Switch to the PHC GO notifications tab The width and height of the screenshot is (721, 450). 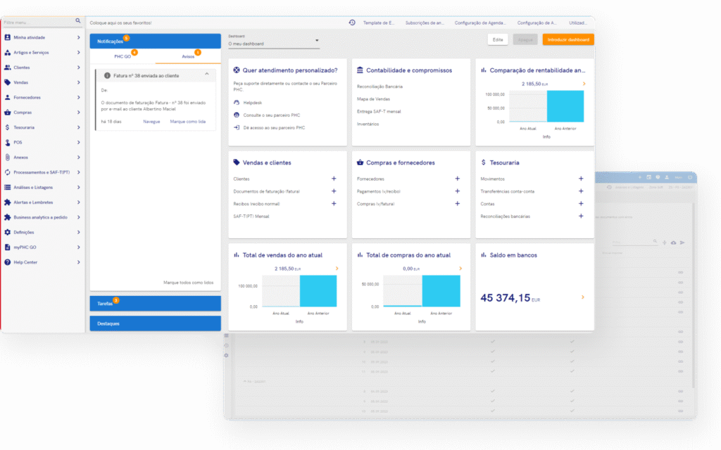coord(123,56)
